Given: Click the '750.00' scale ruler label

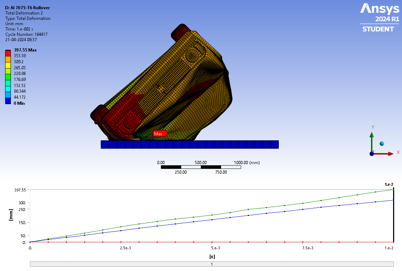Looking at the screenshot, I should pos(221,172).
